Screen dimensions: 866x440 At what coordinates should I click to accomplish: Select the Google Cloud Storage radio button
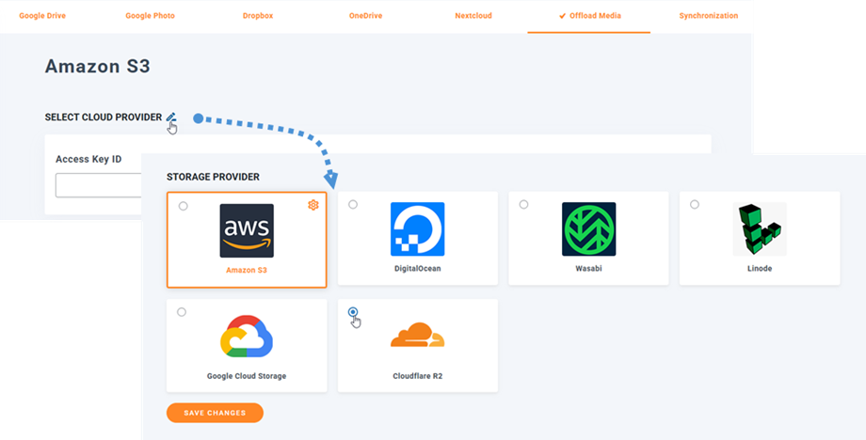click(182, 312)
